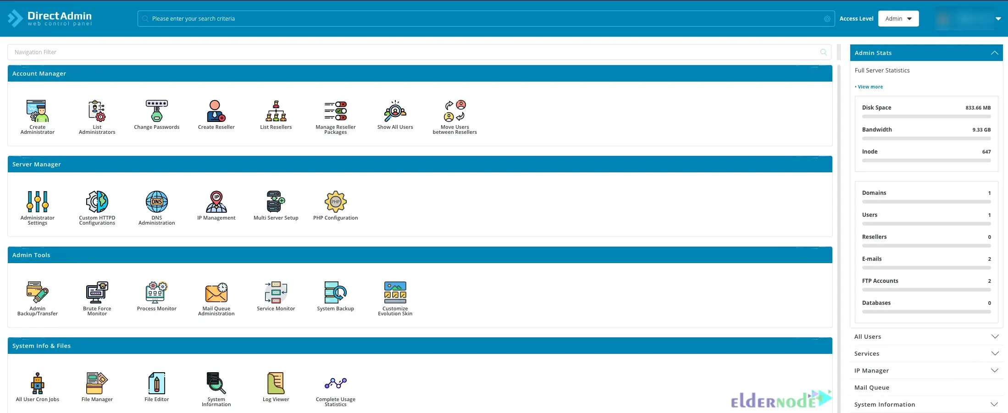This screenshot has height=413, width=1008.
Task: Open Customize Evolution Skin
Action: [395, 296]
